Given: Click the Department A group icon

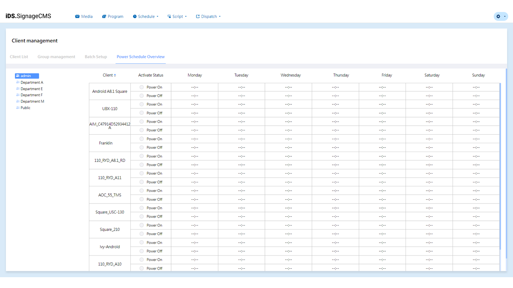Looking at the screenshot, I should [18, 82].
